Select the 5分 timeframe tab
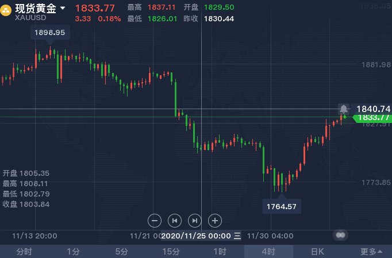Viewport: 392px width, 258px height. tap(122, 252)
